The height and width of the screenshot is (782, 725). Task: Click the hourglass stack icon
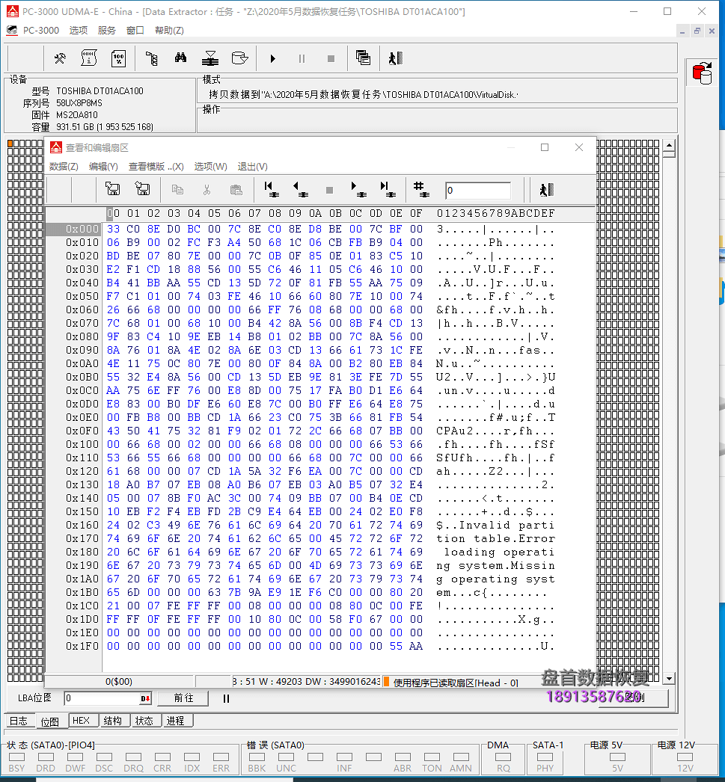coord(210,59)
